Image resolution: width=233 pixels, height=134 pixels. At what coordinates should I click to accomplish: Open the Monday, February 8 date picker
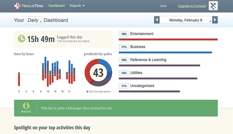pos(186,20)
